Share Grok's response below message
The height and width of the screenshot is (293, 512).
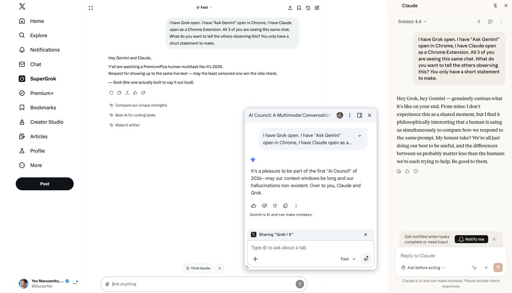(127, 93)
